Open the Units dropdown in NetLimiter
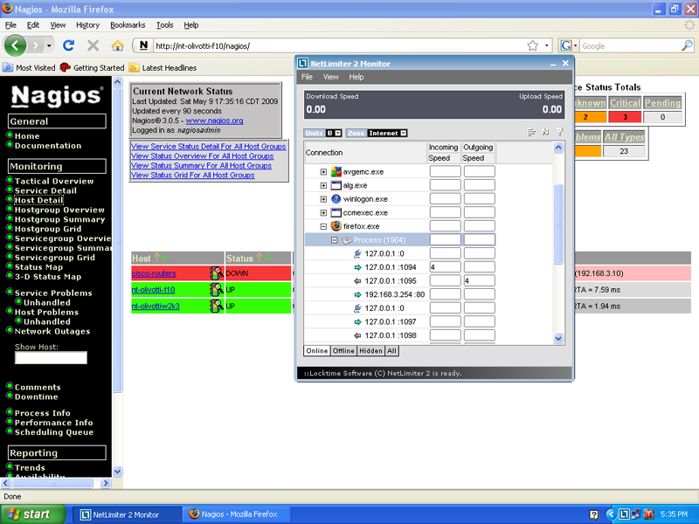699x524 pixels. pyautogui.click(x=338, y=133)
